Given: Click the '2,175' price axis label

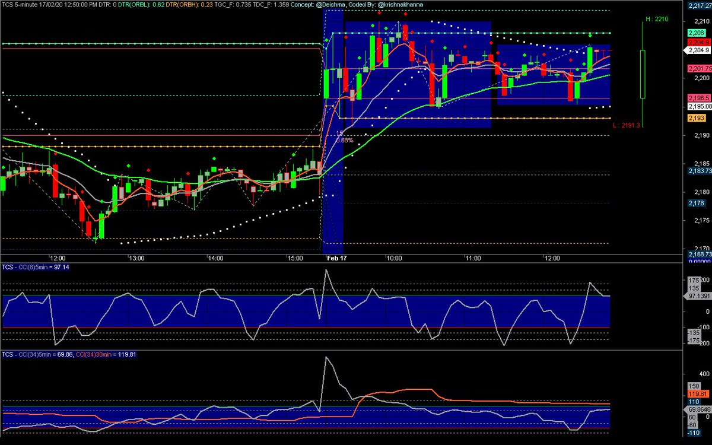Looking at the screenshot, I should point(701,221).
